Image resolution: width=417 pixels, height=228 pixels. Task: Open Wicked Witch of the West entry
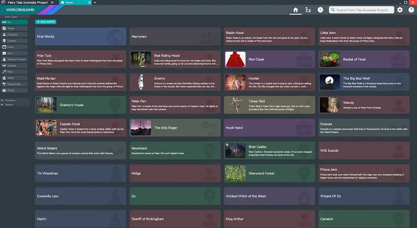click(x=270, y=196)
